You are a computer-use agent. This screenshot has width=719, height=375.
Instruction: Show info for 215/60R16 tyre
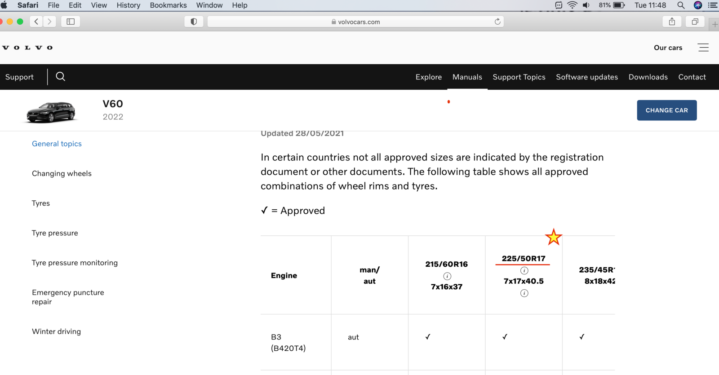click(447, 276)
